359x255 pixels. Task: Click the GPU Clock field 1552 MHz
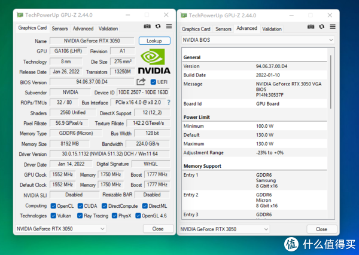tap(62, 174)
